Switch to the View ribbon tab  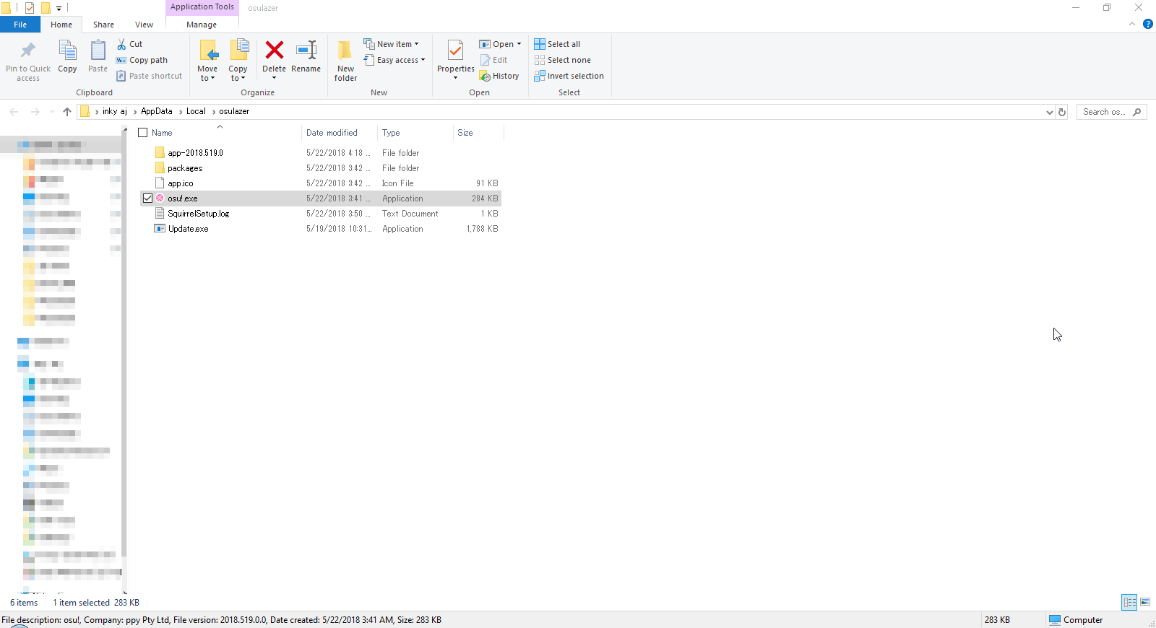pyautogui.click(x=144, y=25)
